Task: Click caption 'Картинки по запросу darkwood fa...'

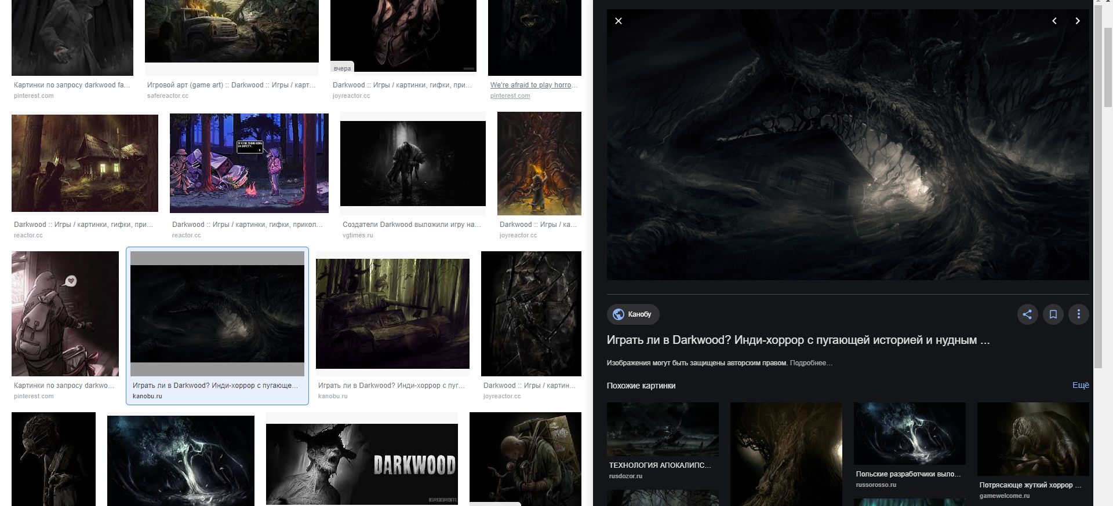Action: [x=72, y=85]
